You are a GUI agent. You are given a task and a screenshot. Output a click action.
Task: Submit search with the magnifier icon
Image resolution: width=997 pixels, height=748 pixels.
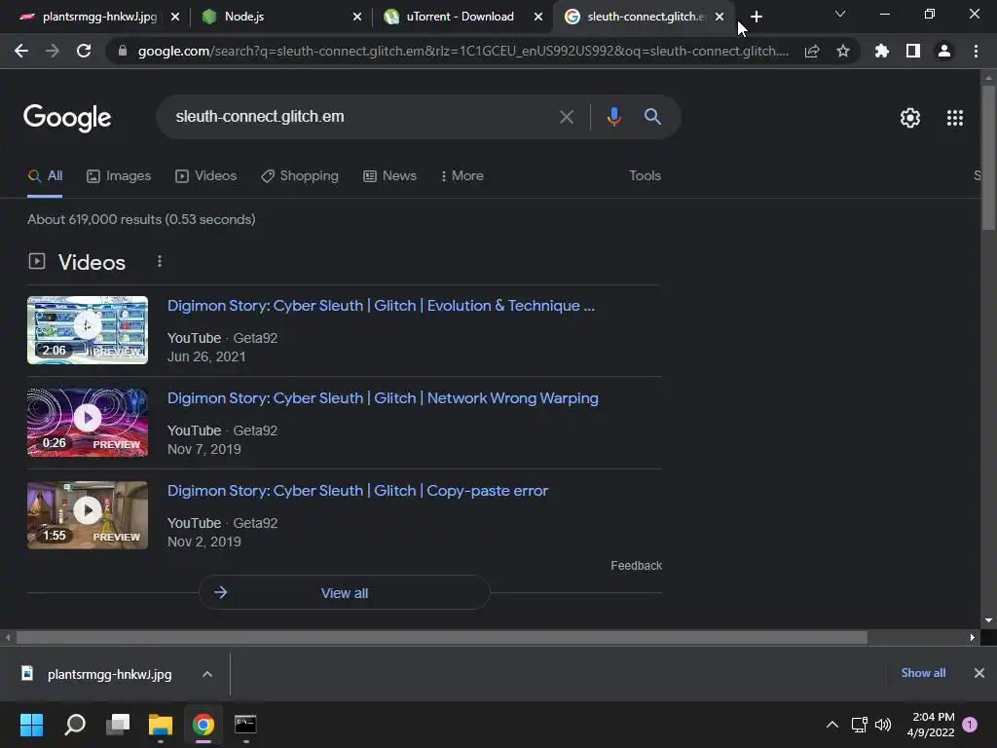coord(652,117)
